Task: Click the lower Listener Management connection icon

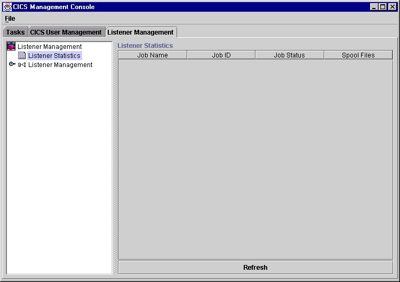Action: (x=22, y=64)
